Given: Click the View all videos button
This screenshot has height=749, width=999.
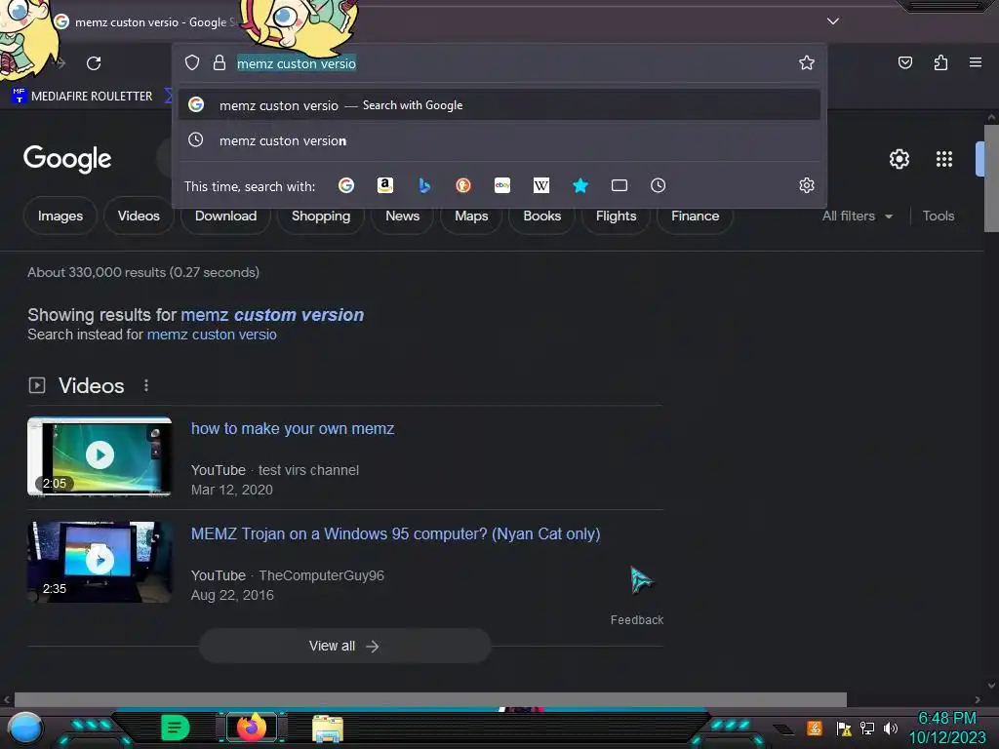Looking at the screenshot, I should 344,646.
